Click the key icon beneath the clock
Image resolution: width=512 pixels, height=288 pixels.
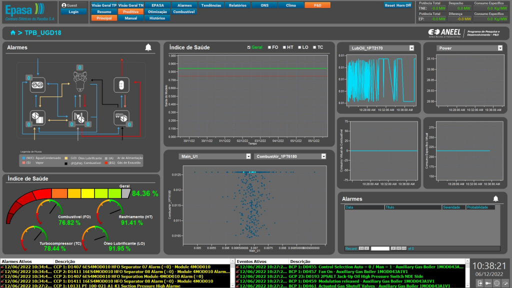[x=488, y=283]
